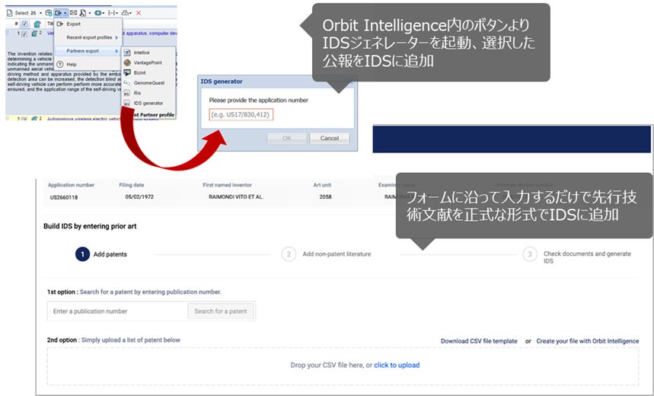Click the GenomeQuest partner export icon
The width and height of the screenshot is (654, 396).
pyautogui.click(x=127, y=82)
